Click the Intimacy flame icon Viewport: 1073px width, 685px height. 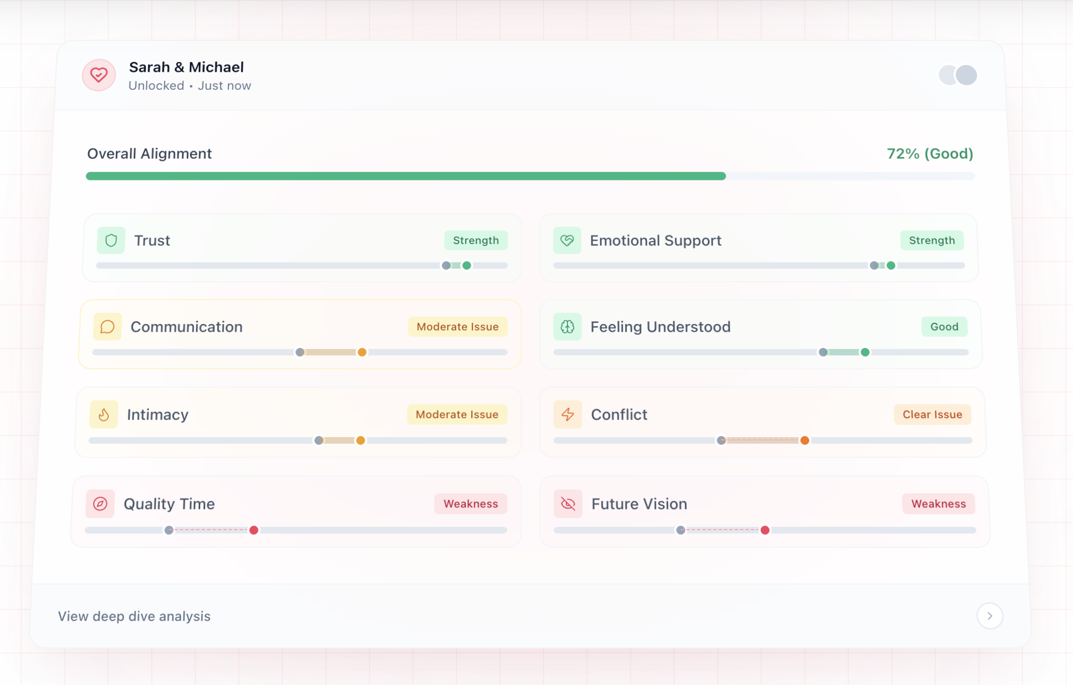click(x=103, y=414)
